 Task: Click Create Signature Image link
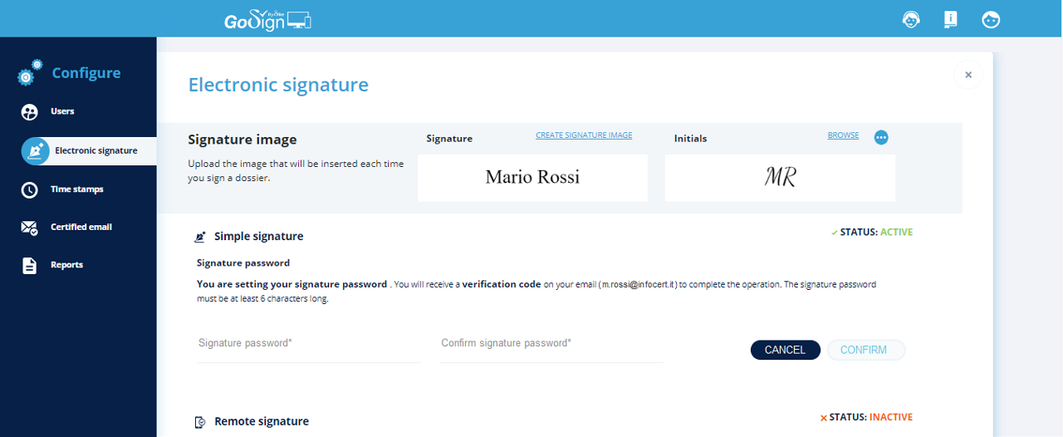coord(584,135)
